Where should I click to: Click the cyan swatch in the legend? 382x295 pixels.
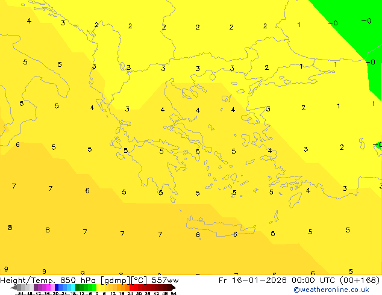pos(74,288)
